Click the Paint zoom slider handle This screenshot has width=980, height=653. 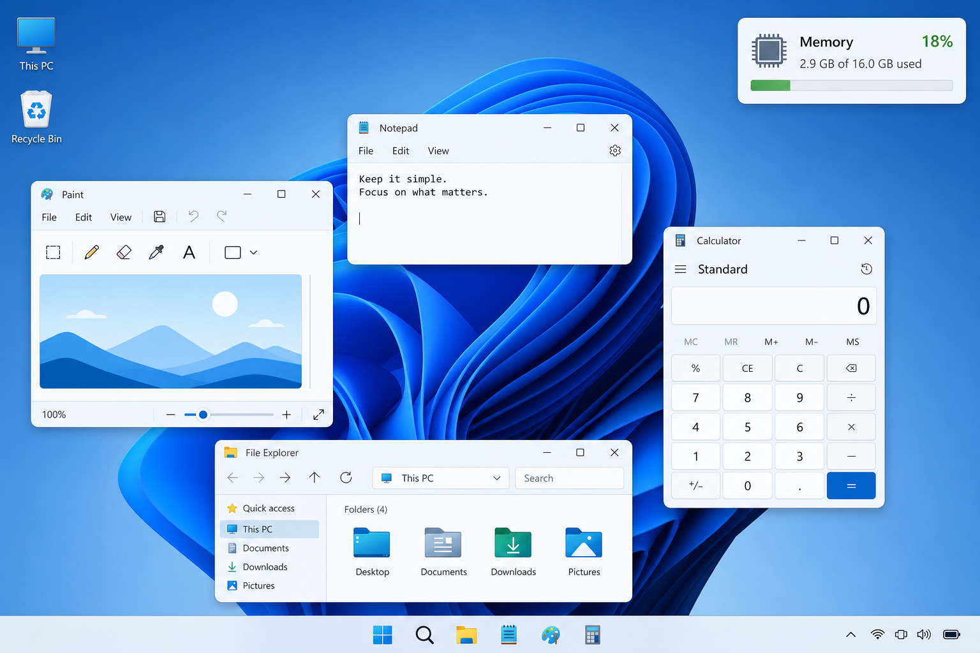click(x=203, y=415)
